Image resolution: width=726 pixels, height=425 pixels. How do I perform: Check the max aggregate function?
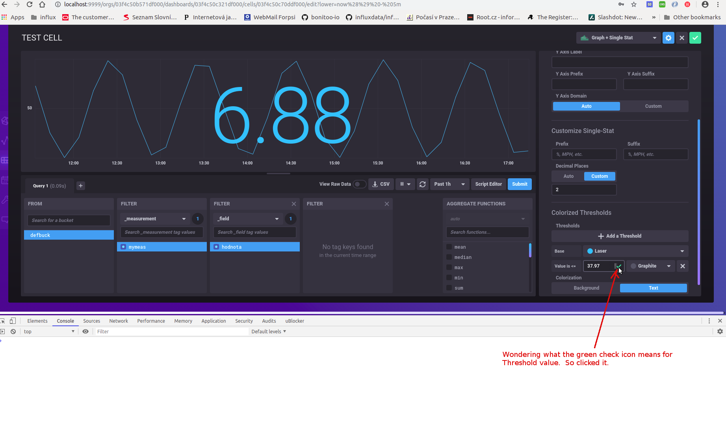(x=449, y=267)
